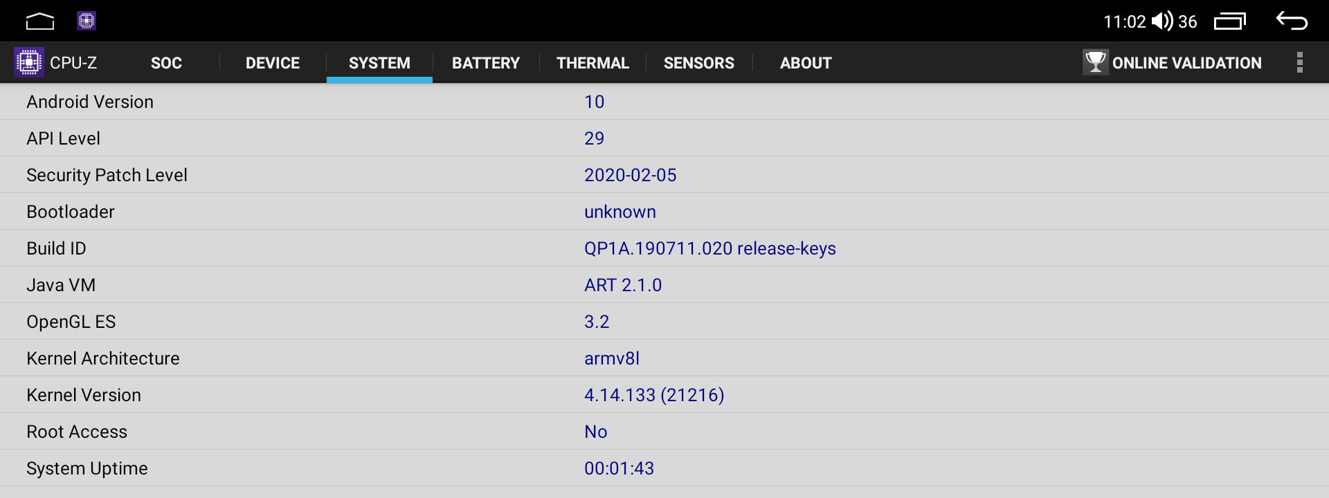Click the ONLINE VALIDATION button
Image resolution: width=1329 pixels, height=498 pixels.
(1173, 63)
